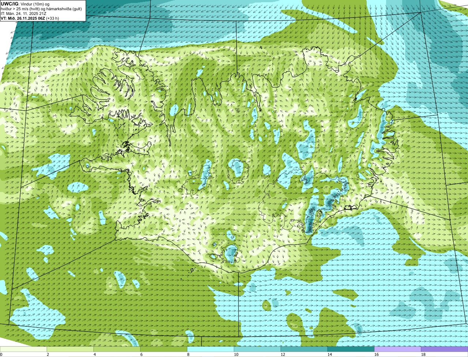The height and width of the screenshot is (357, 468).
Task: Click the scale tick label "8"
Action: click(188, 354)
